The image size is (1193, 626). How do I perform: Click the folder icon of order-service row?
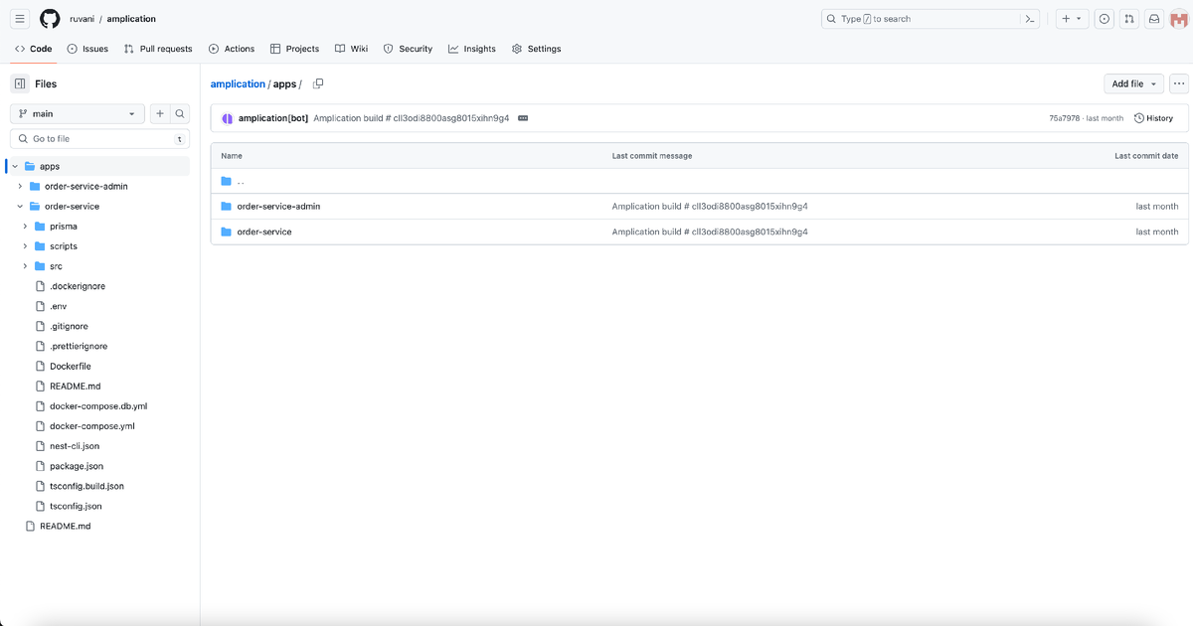227,232
